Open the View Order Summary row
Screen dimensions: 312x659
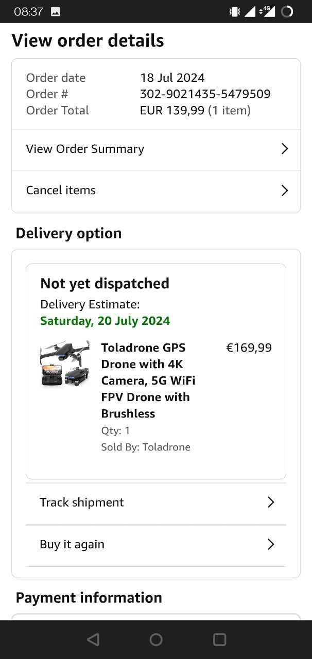[x=85, y=149]
